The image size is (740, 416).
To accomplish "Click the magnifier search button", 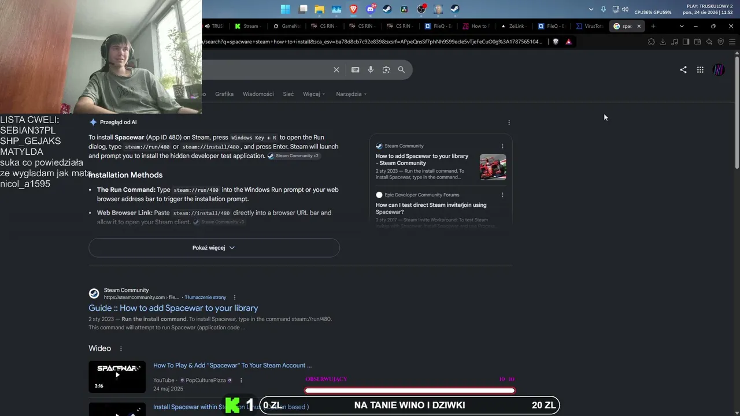I will point(401,70).
